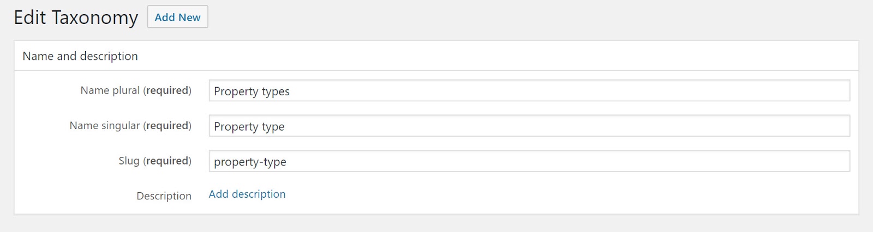Click into the Slug input field

coord(529,161)
